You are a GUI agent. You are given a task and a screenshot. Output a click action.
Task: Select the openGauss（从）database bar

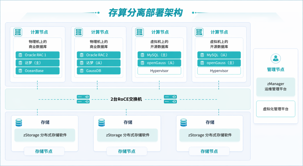[159, 63]
